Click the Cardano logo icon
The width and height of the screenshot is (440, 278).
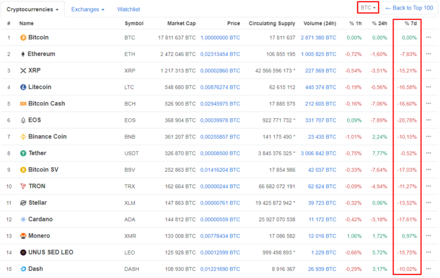pyautogui.click(x=23, y=220)
